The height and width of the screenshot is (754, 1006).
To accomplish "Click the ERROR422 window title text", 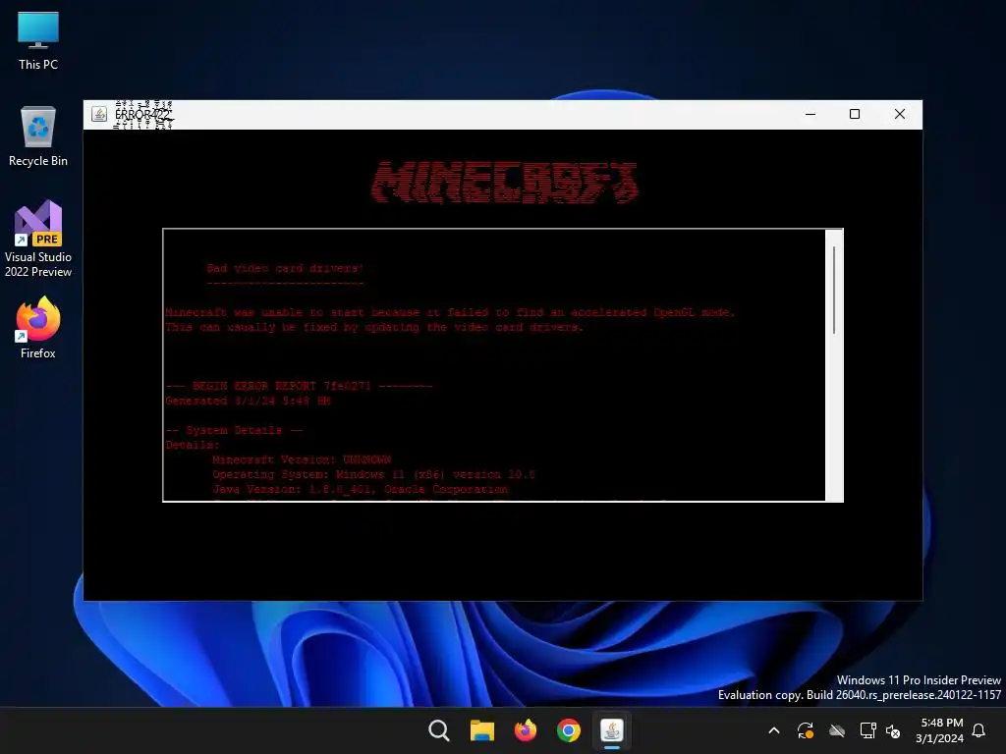I will 143,115.
